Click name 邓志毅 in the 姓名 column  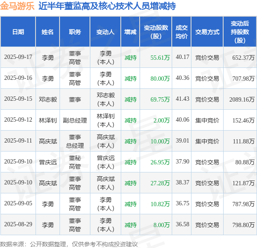point(48,99)
